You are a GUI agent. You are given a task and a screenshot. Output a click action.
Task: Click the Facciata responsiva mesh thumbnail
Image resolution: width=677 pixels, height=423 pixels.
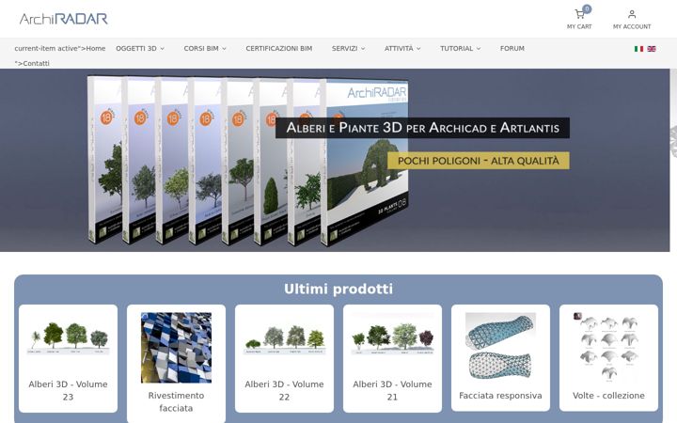(x=500, y=346)
